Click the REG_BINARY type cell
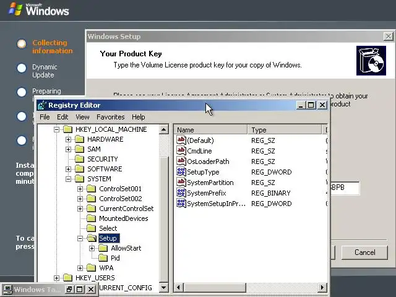 tap(271, 193)
